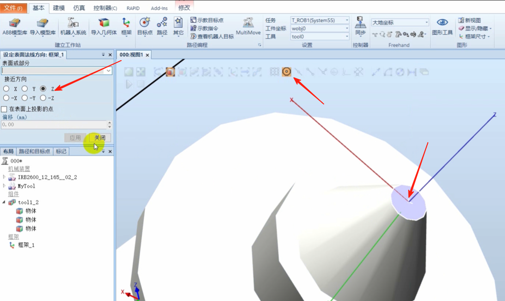505x301 pixels.
Task: Select the point-to-point measure tool
Action: pos(376,72)
